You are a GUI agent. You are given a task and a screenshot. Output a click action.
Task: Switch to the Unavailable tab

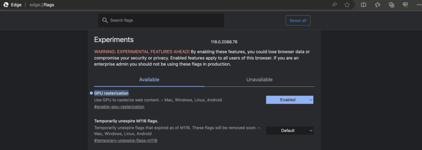pyautogui.click(x=260, y=80)
